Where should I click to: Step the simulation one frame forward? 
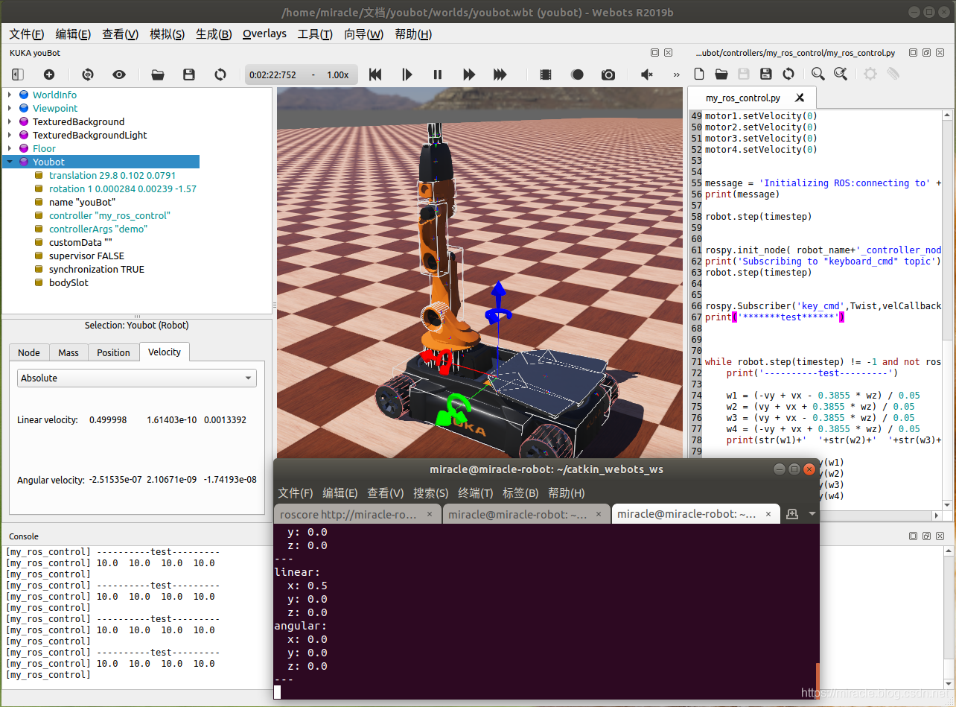tap(407, 74)
